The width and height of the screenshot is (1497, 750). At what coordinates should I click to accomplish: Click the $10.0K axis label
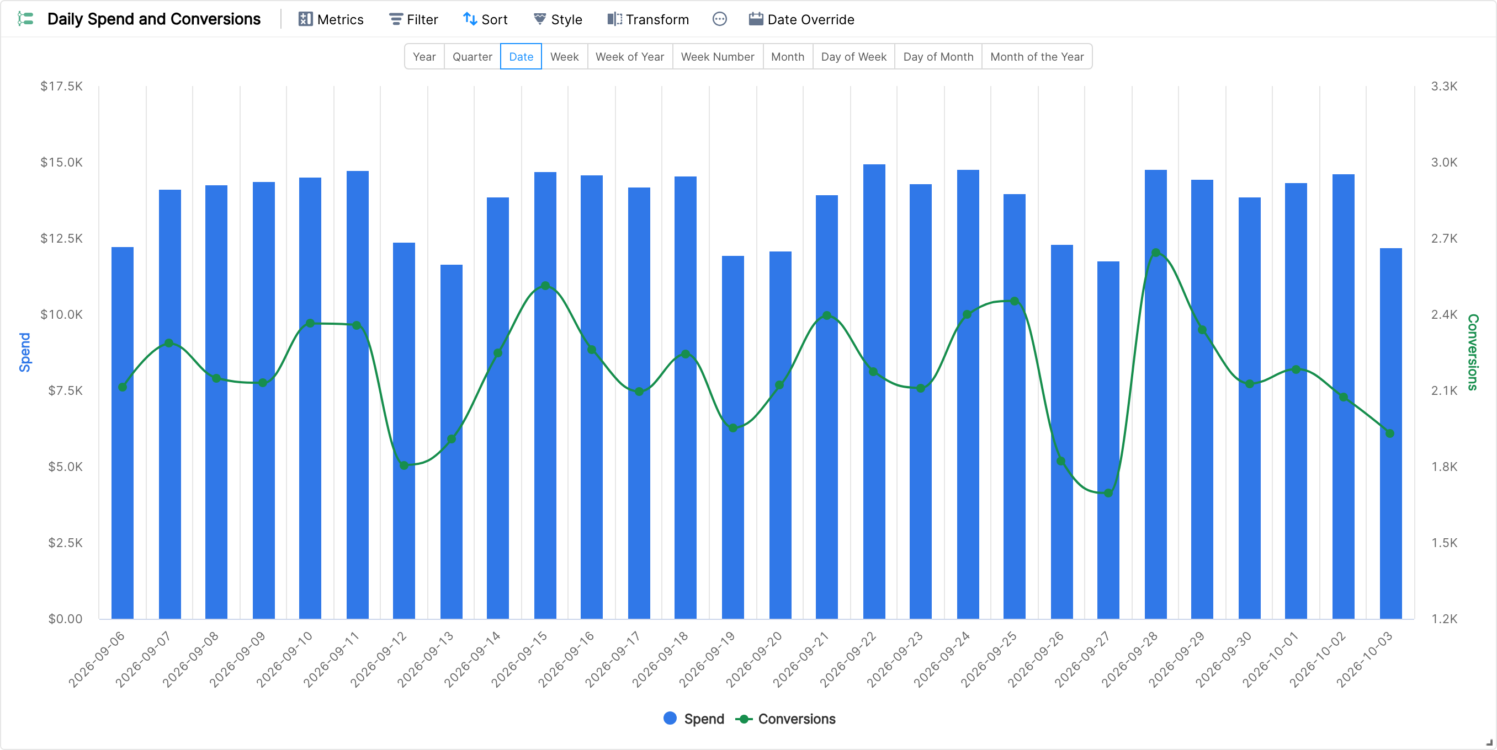61,314
